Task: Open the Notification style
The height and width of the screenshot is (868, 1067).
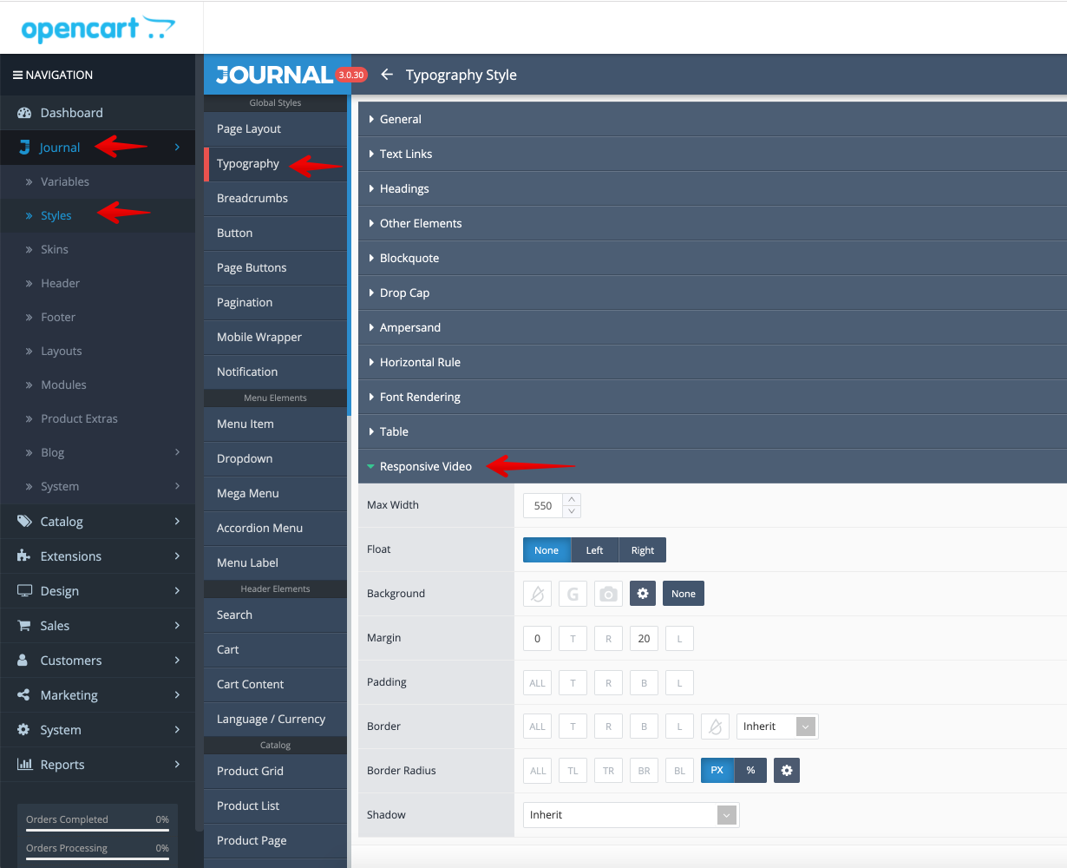Action: 275,372
